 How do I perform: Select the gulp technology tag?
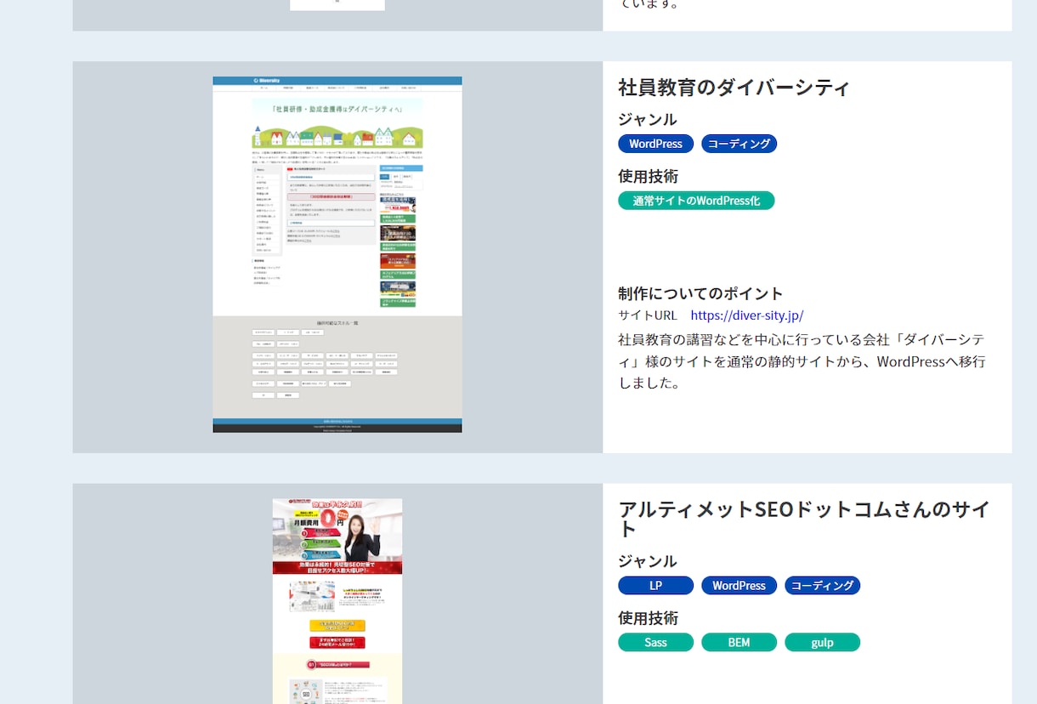pos(822,643)
